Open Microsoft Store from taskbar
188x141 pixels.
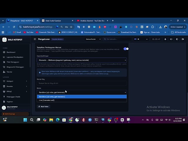(x=64, y=120)
